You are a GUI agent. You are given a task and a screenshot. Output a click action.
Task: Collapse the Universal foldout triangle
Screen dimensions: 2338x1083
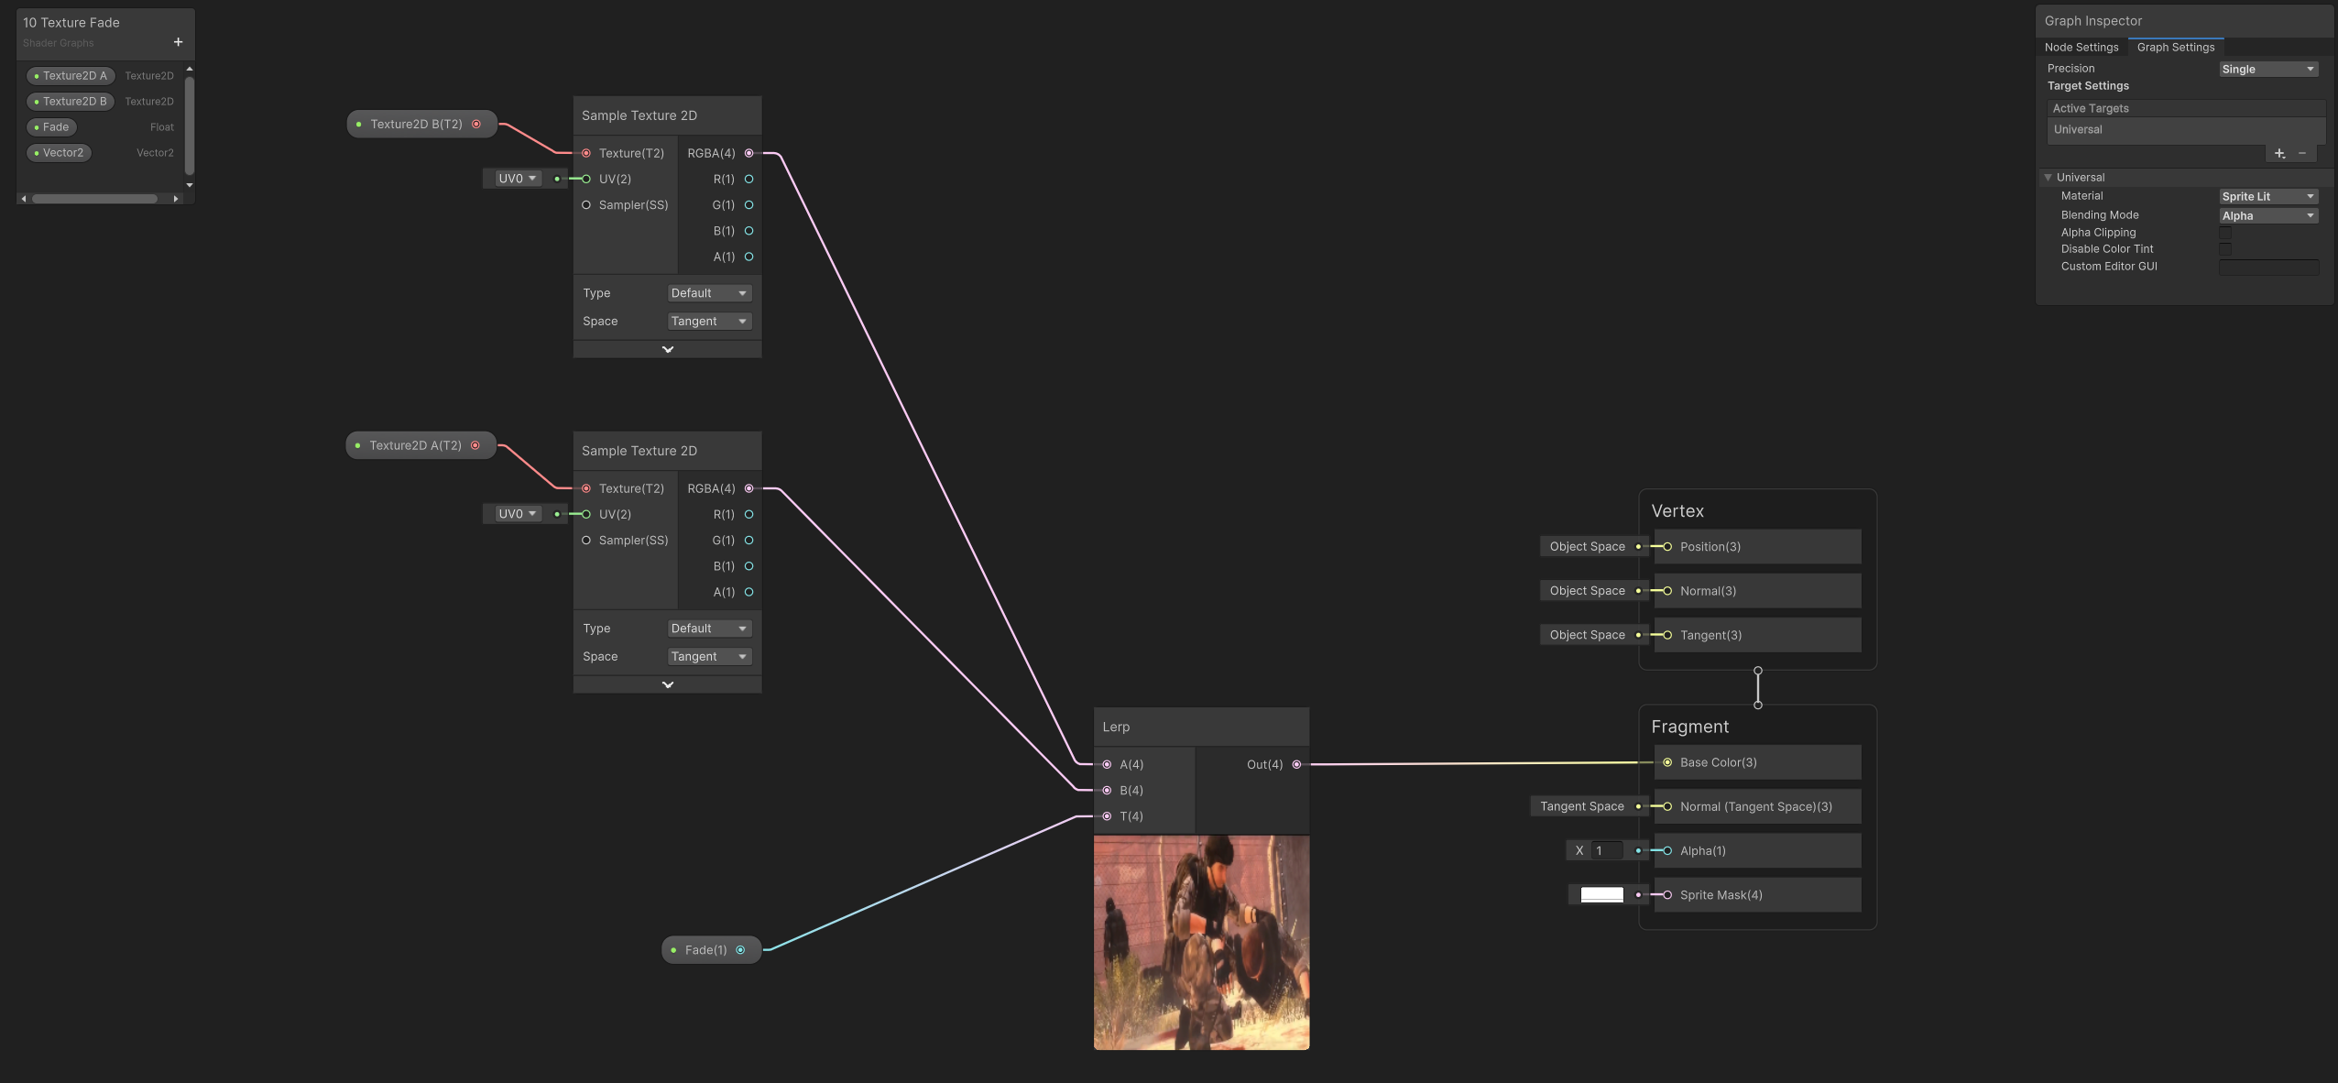2048,178
